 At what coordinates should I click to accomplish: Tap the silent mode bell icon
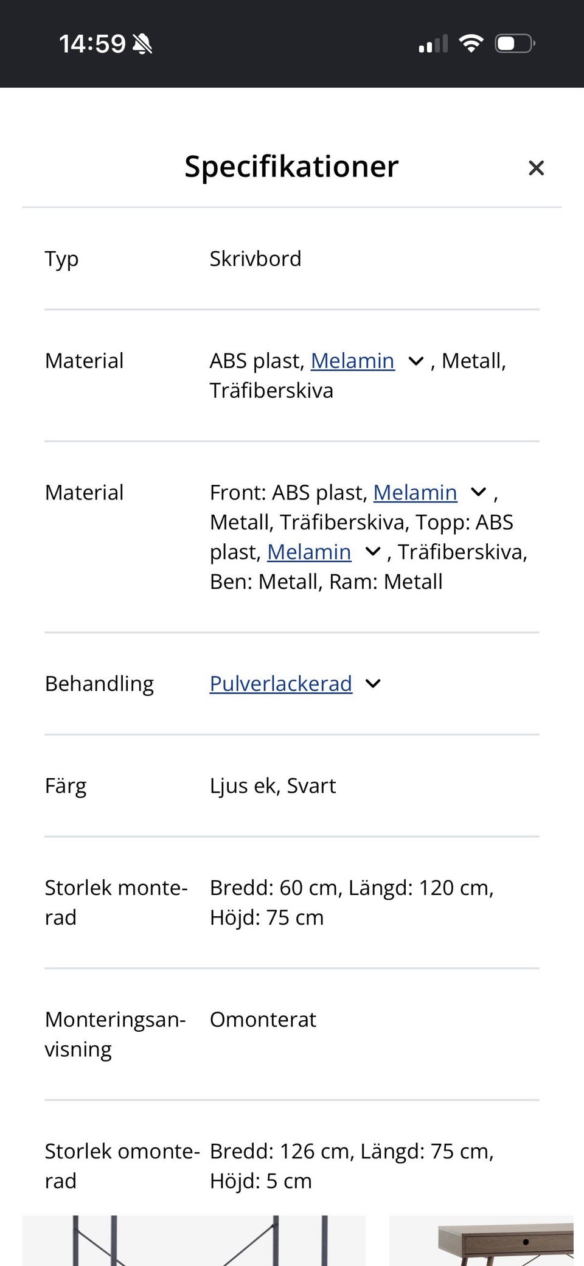tap(142, 44)
